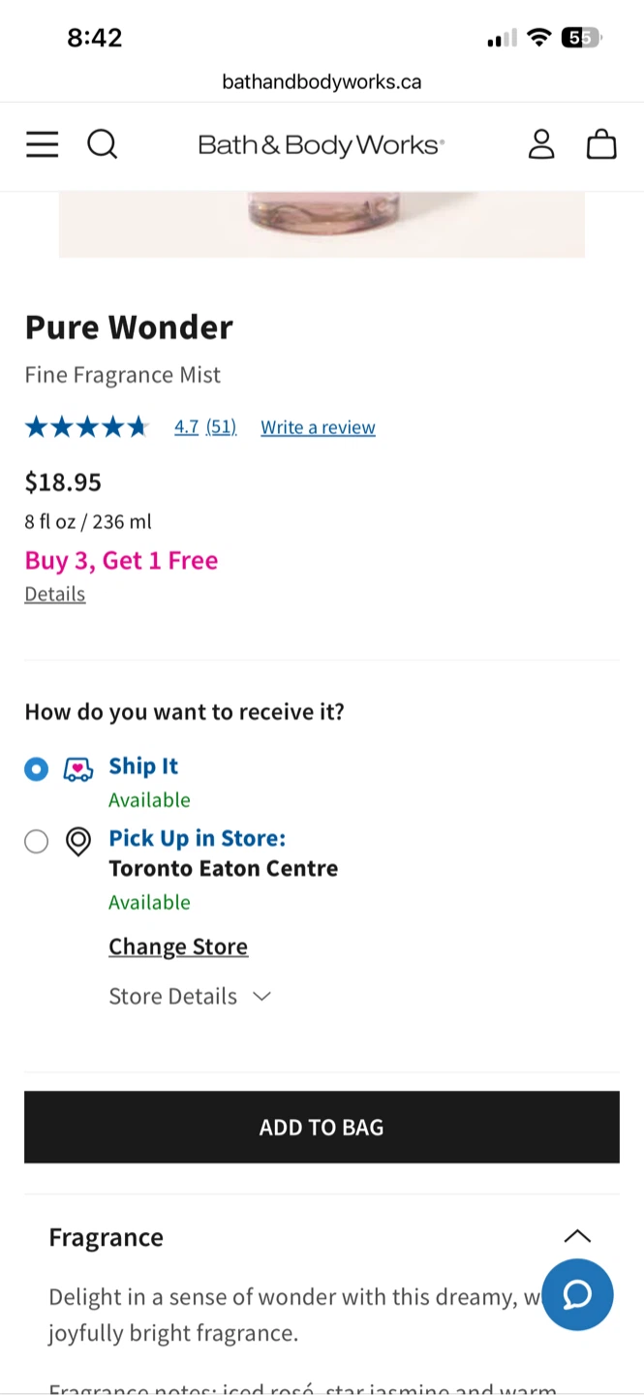The image size is (644, 1395).
Task: Click the Change Store link
Action: pos(178,946)
